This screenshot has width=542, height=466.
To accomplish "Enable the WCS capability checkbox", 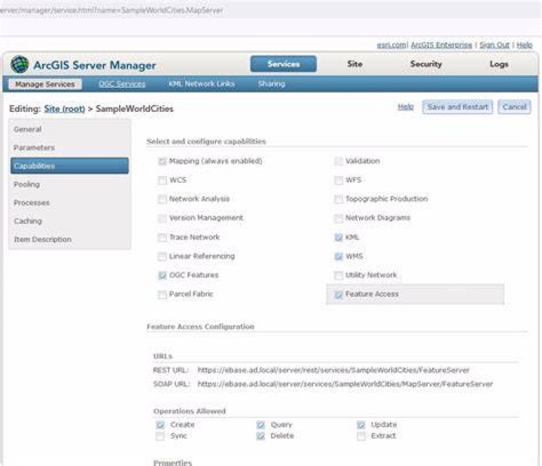I will (x=162, y=180).
